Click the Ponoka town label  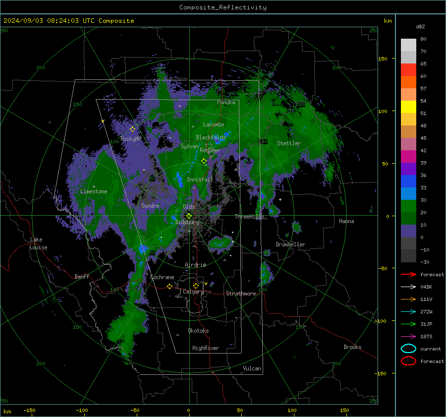pyautogui.click(x=226, y=102)
